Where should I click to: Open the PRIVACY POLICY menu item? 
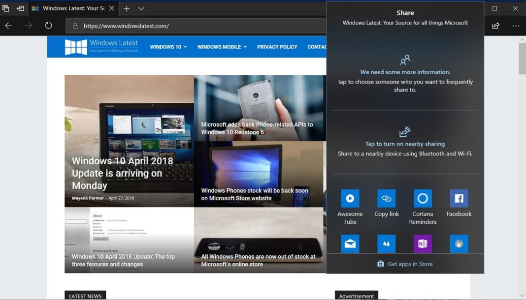tap(277, 47)
